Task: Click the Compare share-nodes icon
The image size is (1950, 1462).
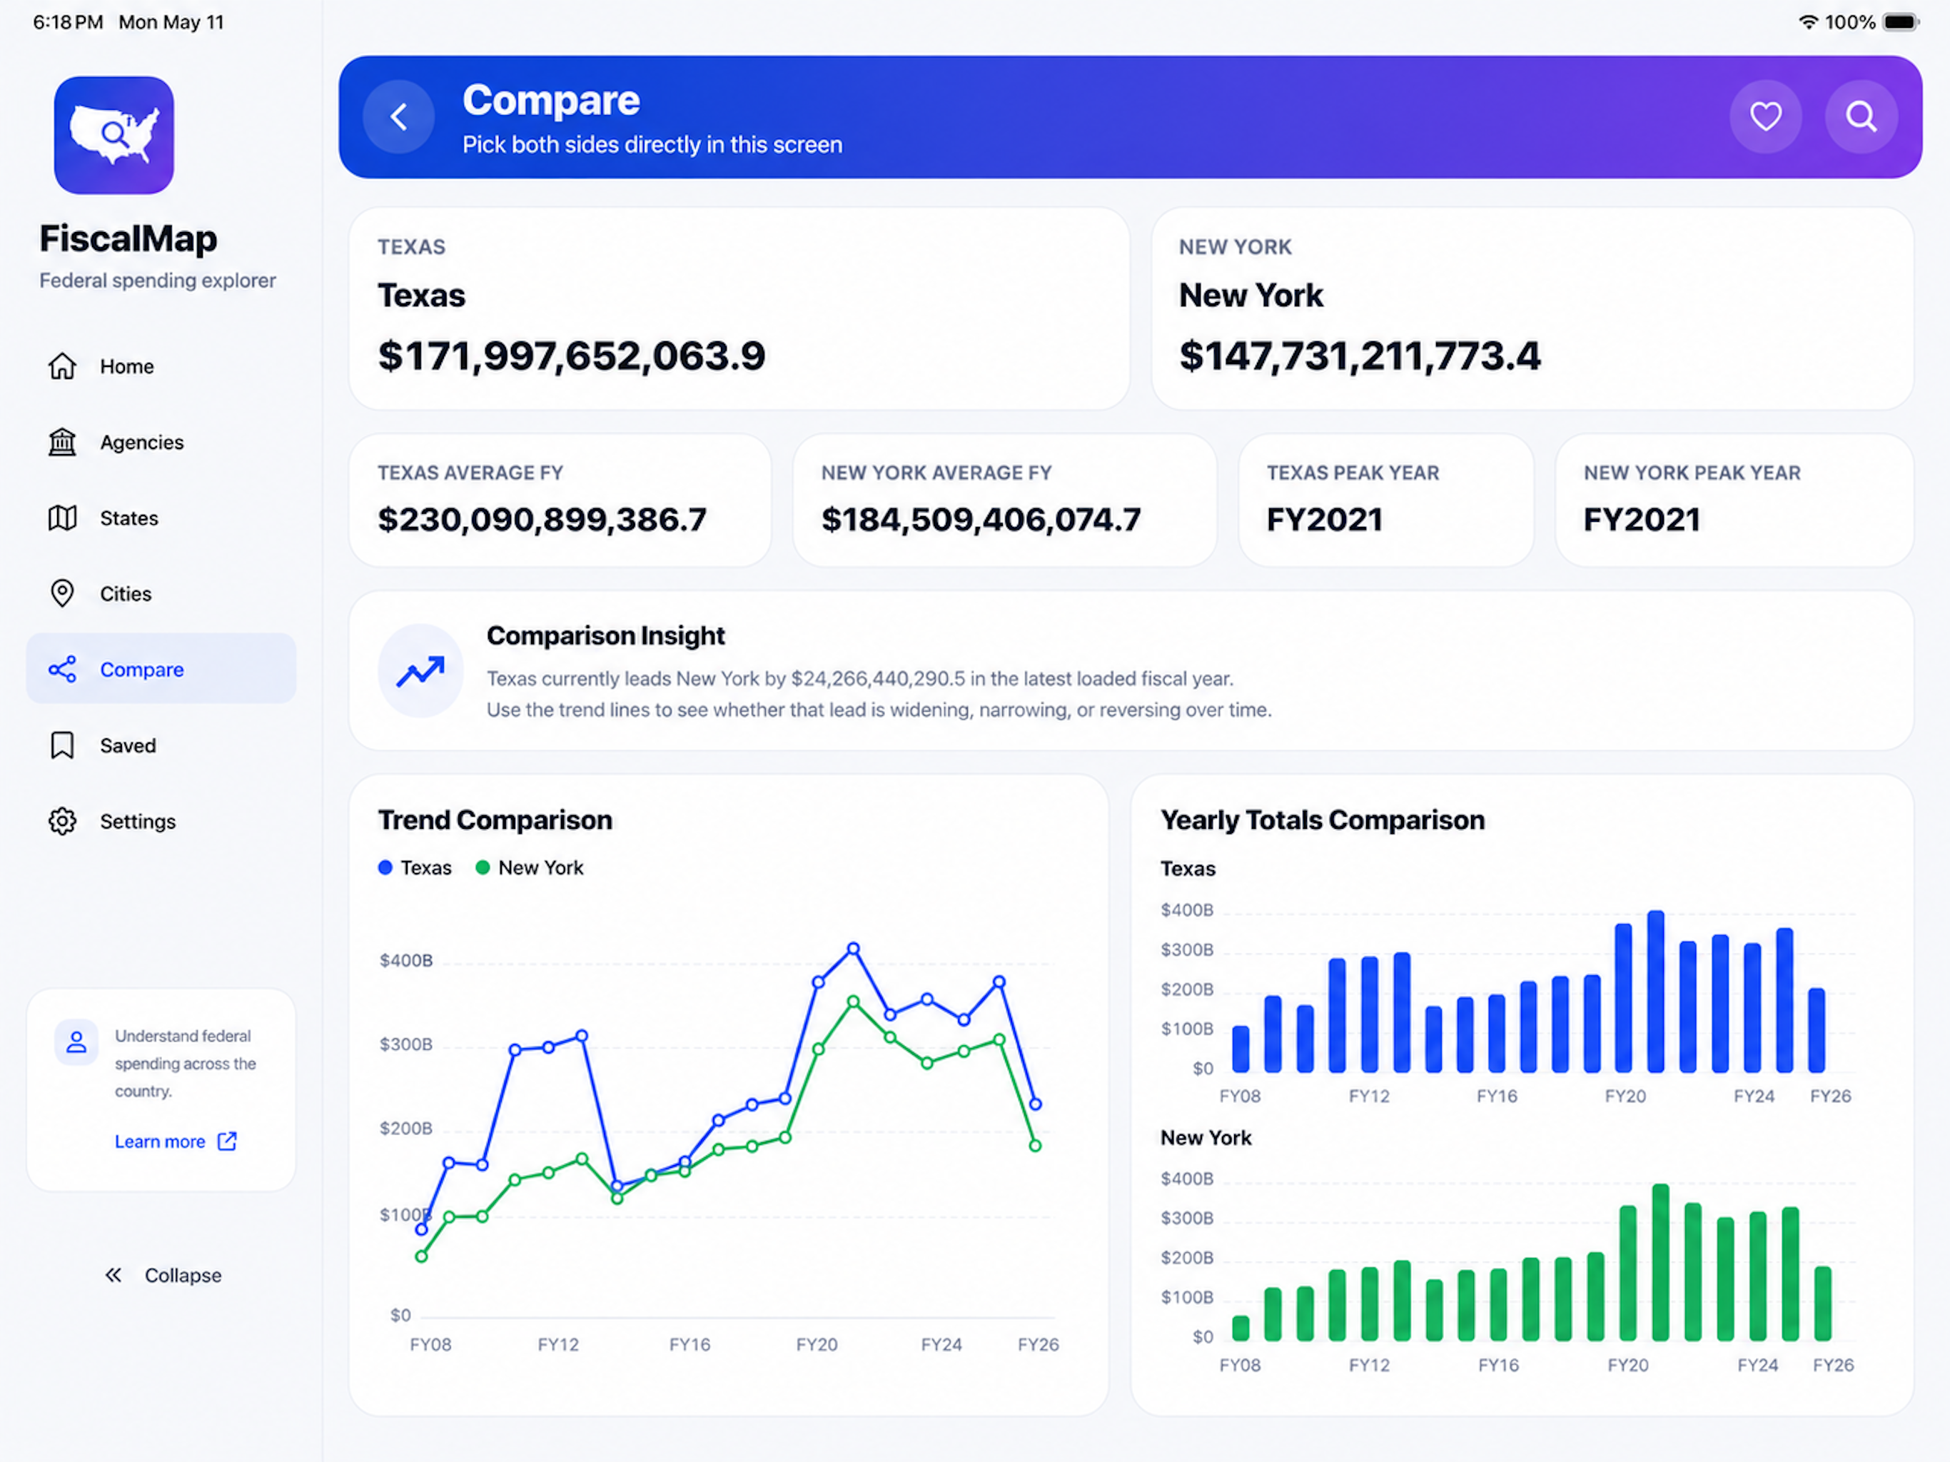Action: (x=61, y=670)
